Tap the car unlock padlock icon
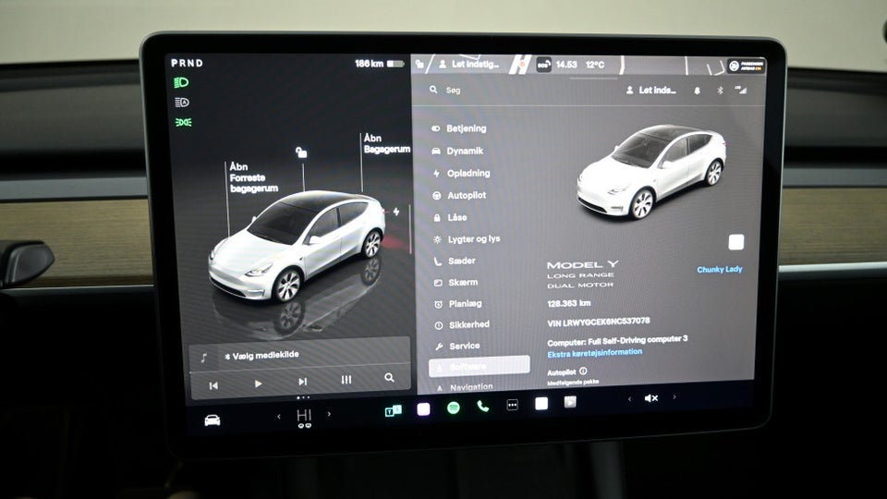The image size is (887, 499). pyautogui.click(x=301, y=152)
